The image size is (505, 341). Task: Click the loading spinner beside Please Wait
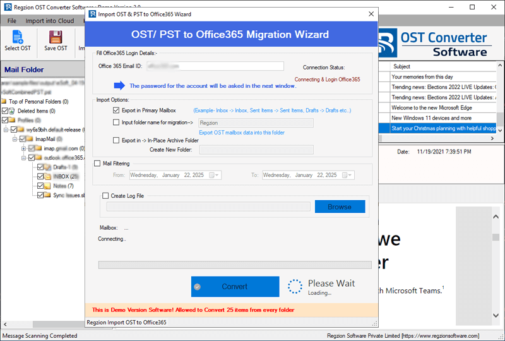tap(295, 287)
